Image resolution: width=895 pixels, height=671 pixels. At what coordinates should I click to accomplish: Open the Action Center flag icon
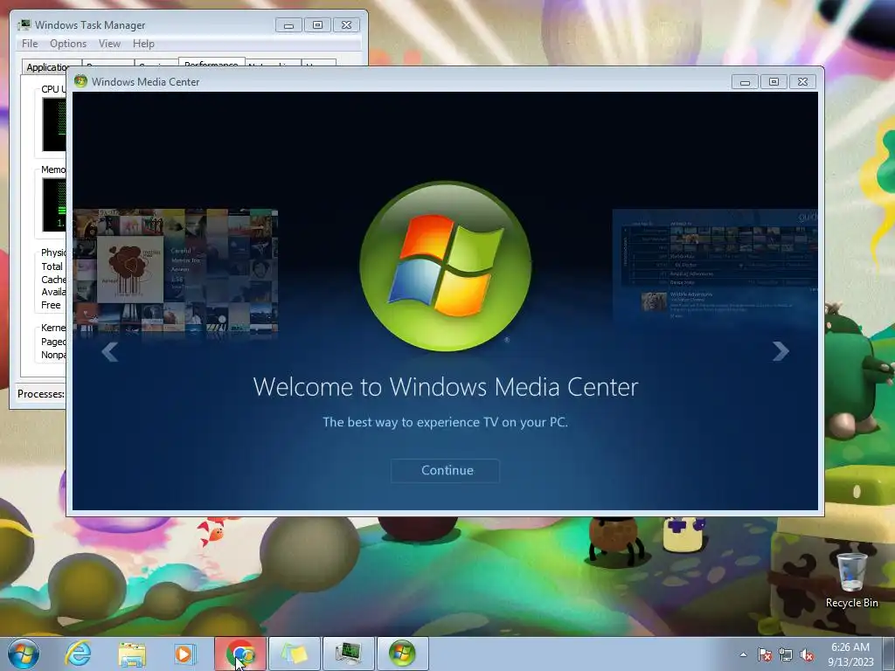pyautogui.click(x=764, y=655)
